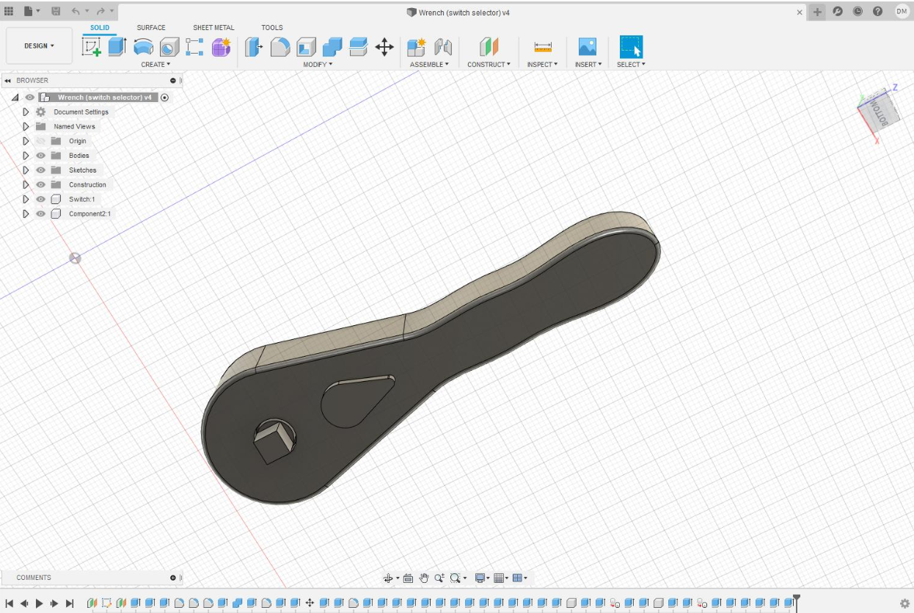Viewport: 914px width, 613px height.
Task: Toggle visibility of Bodies folder
Action: tap(41, 156)
